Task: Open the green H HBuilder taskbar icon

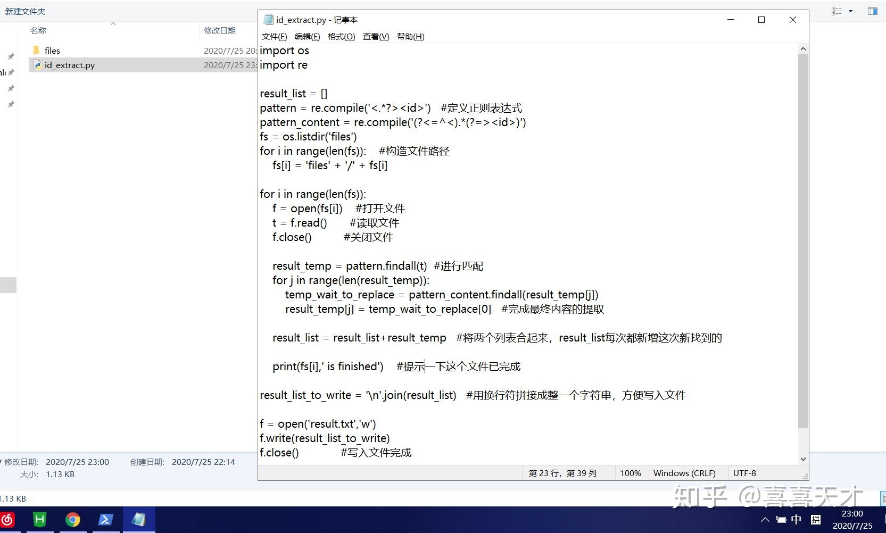Action: coord(40,519)
